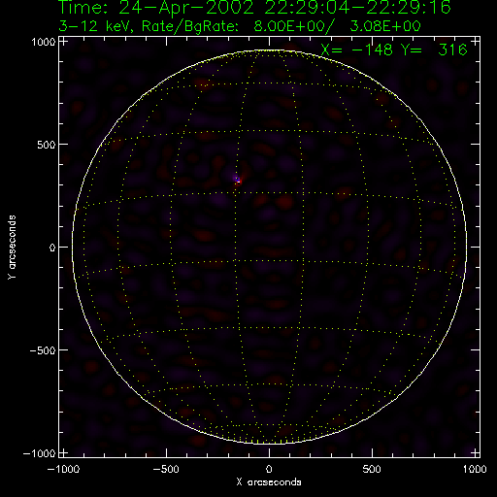Click the 0 label on X axis

pyautogui.click(x=269, y=469)
